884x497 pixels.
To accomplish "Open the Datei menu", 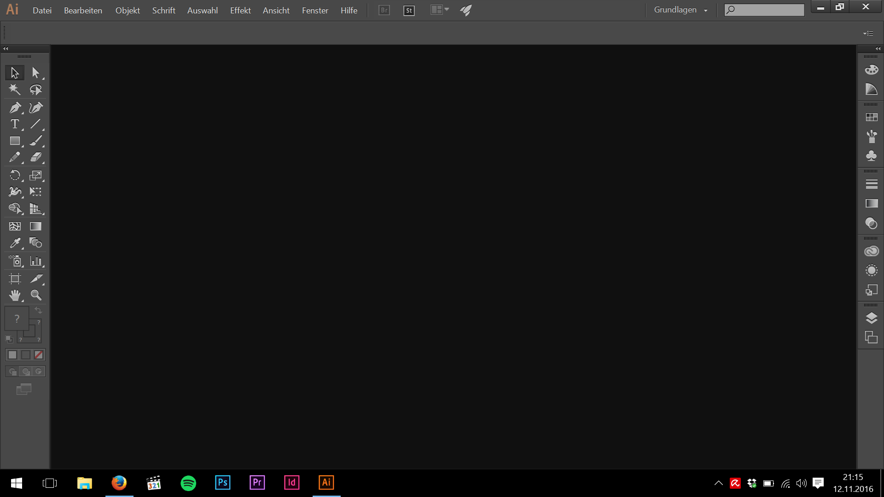I will [x=42, y=10].
